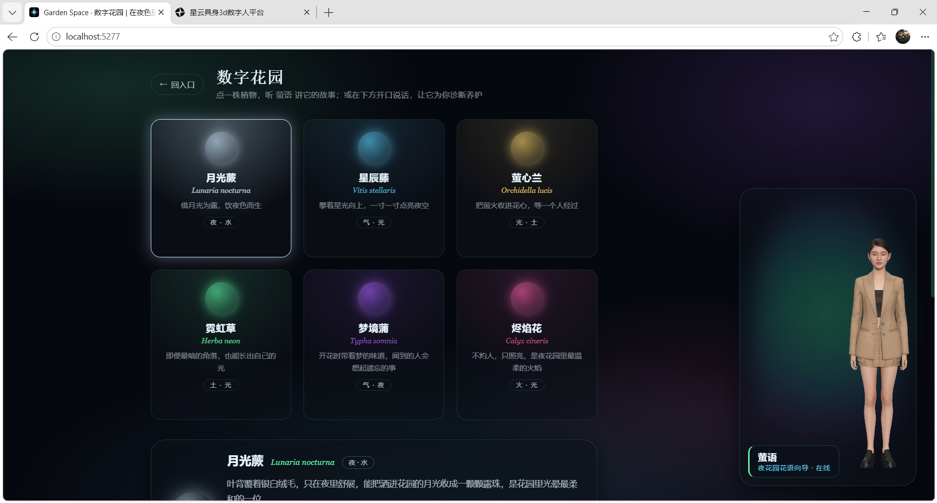Click the 数字花园 page heading
This screenshot has width=937, height=503.
click(x=250, y=77)
